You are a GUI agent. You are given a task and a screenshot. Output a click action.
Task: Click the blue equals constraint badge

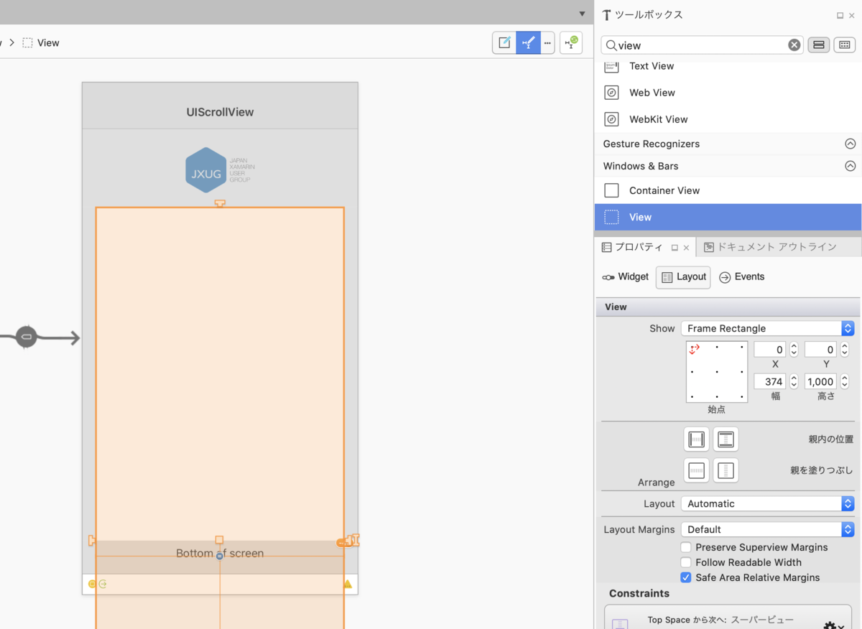220,556
